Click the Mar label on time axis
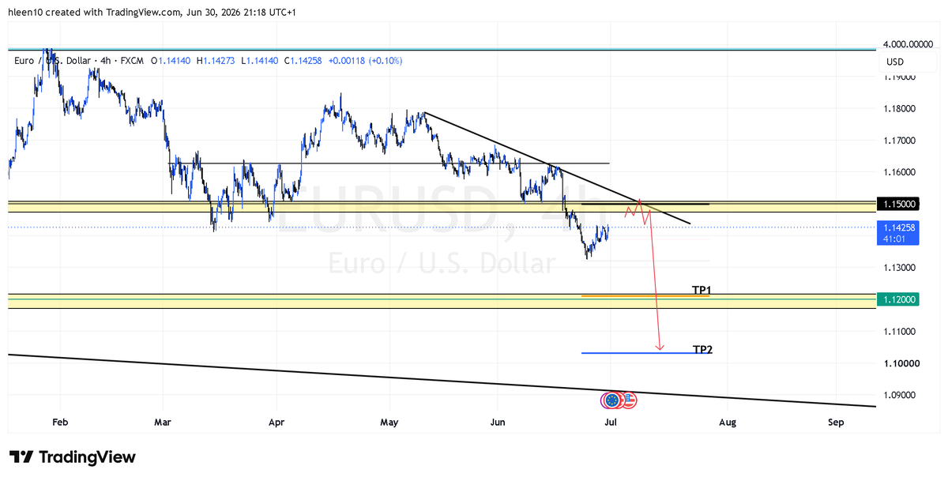948x481 pixels. tap(163, 423)
